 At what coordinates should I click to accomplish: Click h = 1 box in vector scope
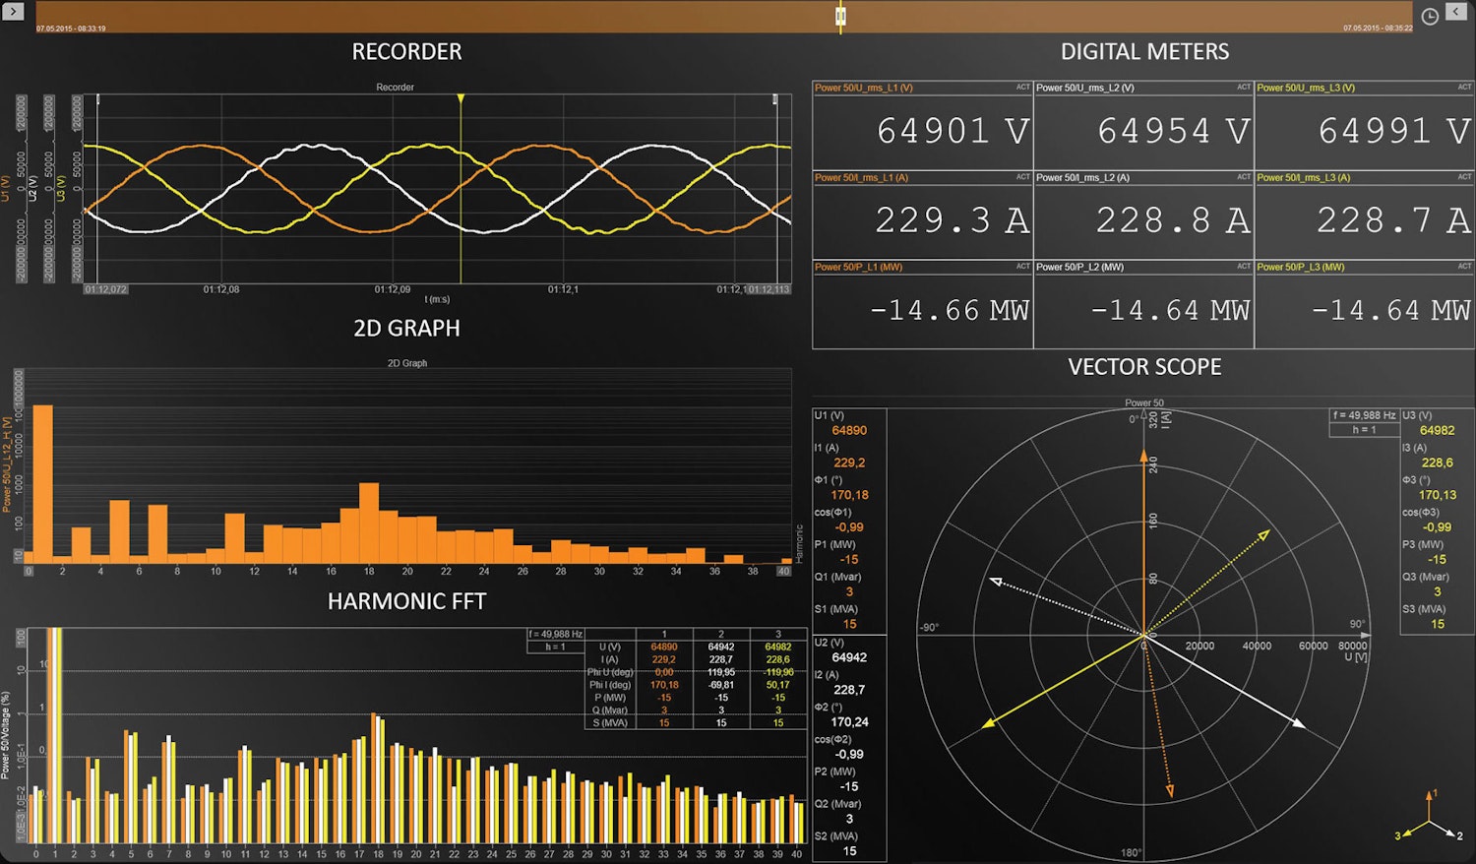click(x=1365, y=429)
